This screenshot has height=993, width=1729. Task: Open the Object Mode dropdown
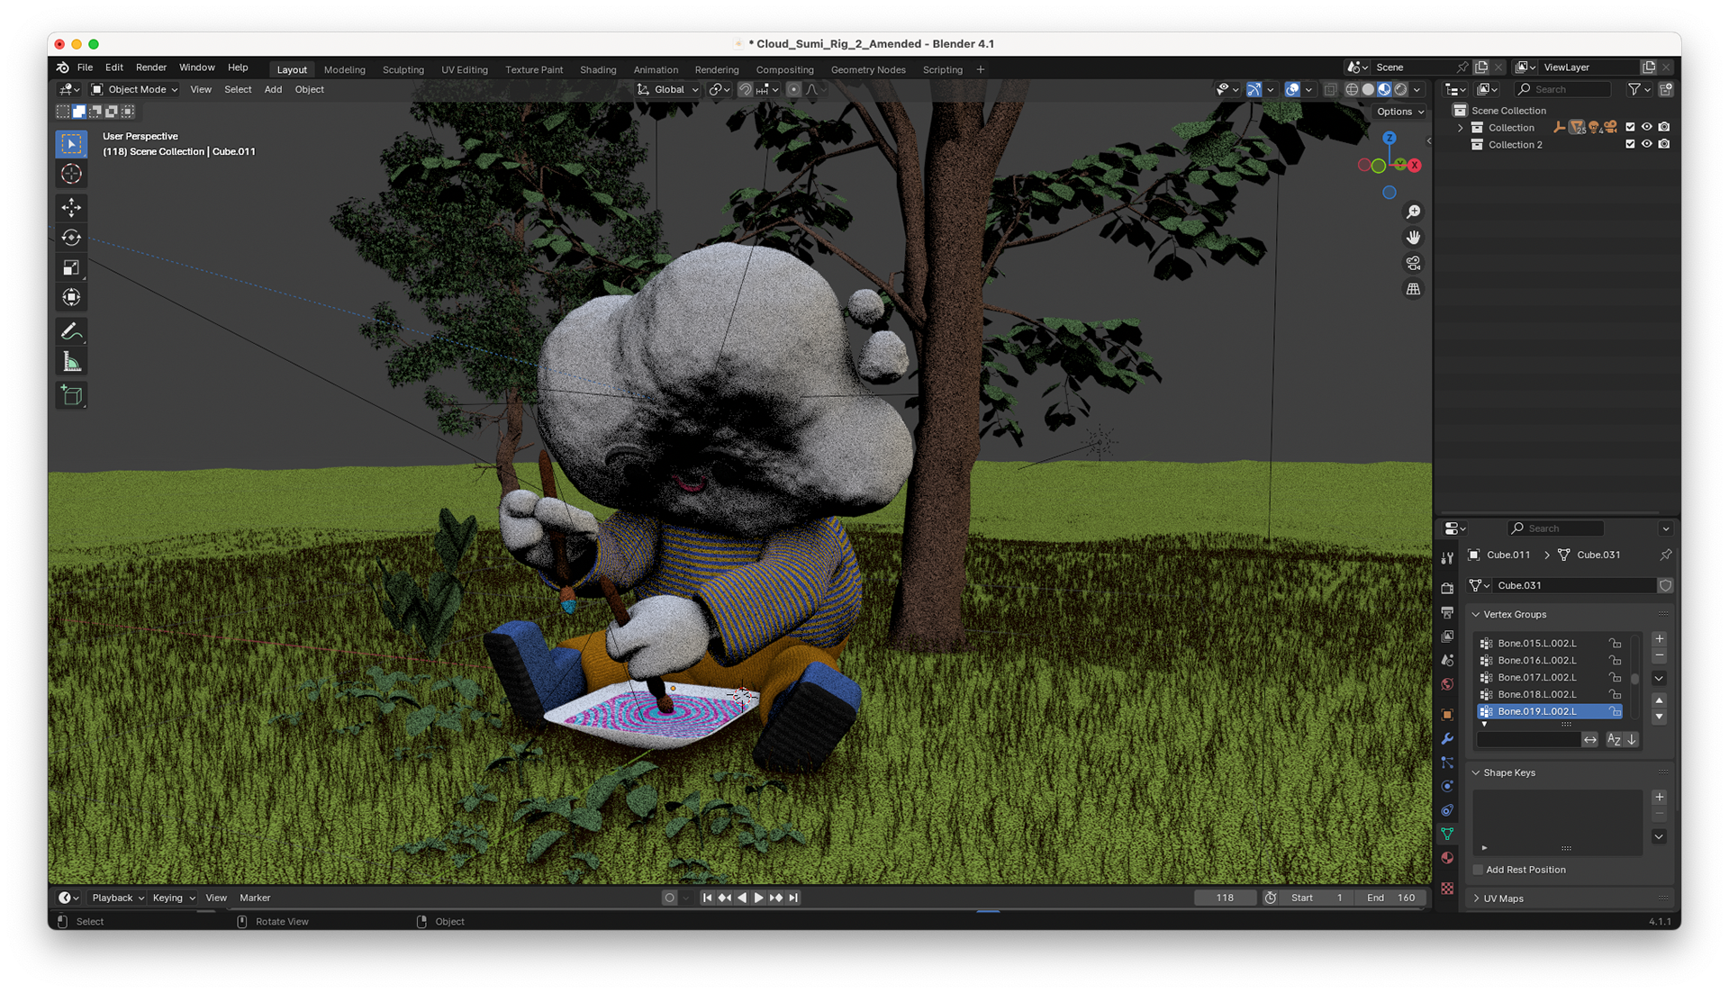pos(134,89)
